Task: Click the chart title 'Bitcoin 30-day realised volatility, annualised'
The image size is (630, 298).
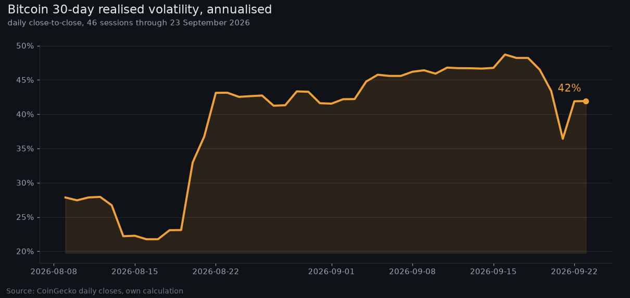Action: pos(140,9)
